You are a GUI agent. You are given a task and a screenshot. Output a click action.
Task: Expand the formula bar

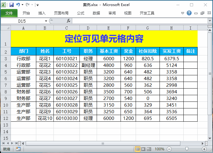(x=210, y=21)
